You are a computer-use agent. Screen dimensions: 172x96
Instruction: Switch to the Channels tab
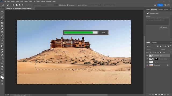154,43
